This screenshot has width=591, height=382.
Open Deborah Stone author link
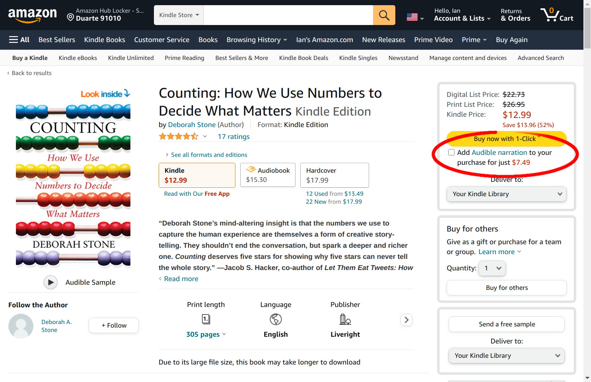(x=192, y=125)
